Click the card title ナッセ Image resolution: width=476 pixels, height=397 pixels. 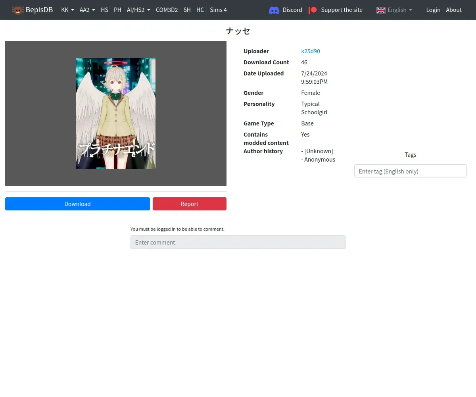[x=238, y=31]
